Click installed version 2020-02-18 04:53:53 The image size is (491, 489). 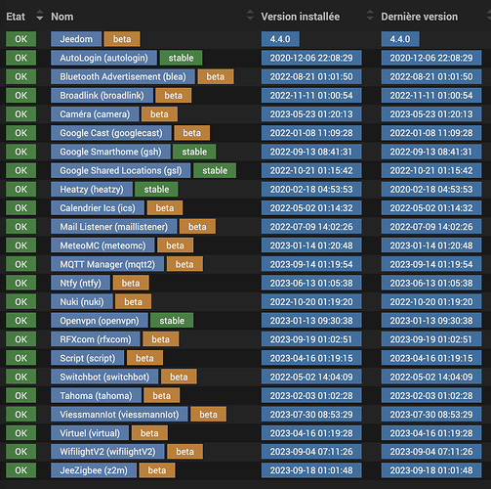311,190
